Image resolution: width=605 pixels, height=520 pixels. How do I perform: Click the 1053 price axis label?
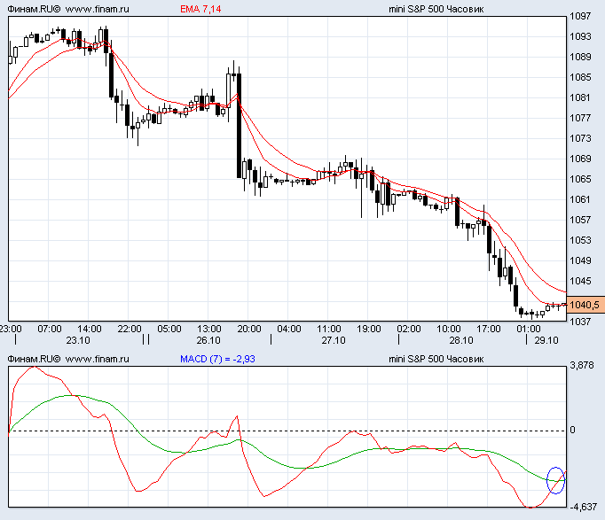580,240
